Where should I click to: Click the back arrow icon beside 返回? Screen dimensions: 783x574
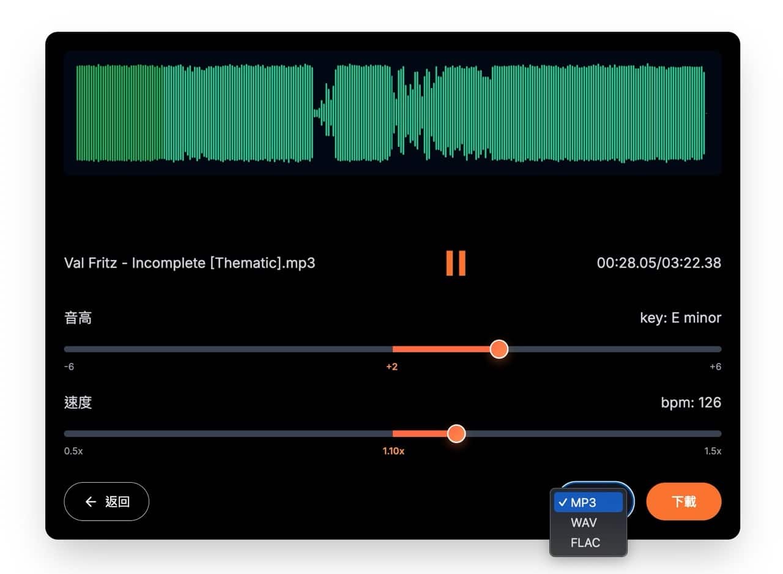click(x=91, y=502)
